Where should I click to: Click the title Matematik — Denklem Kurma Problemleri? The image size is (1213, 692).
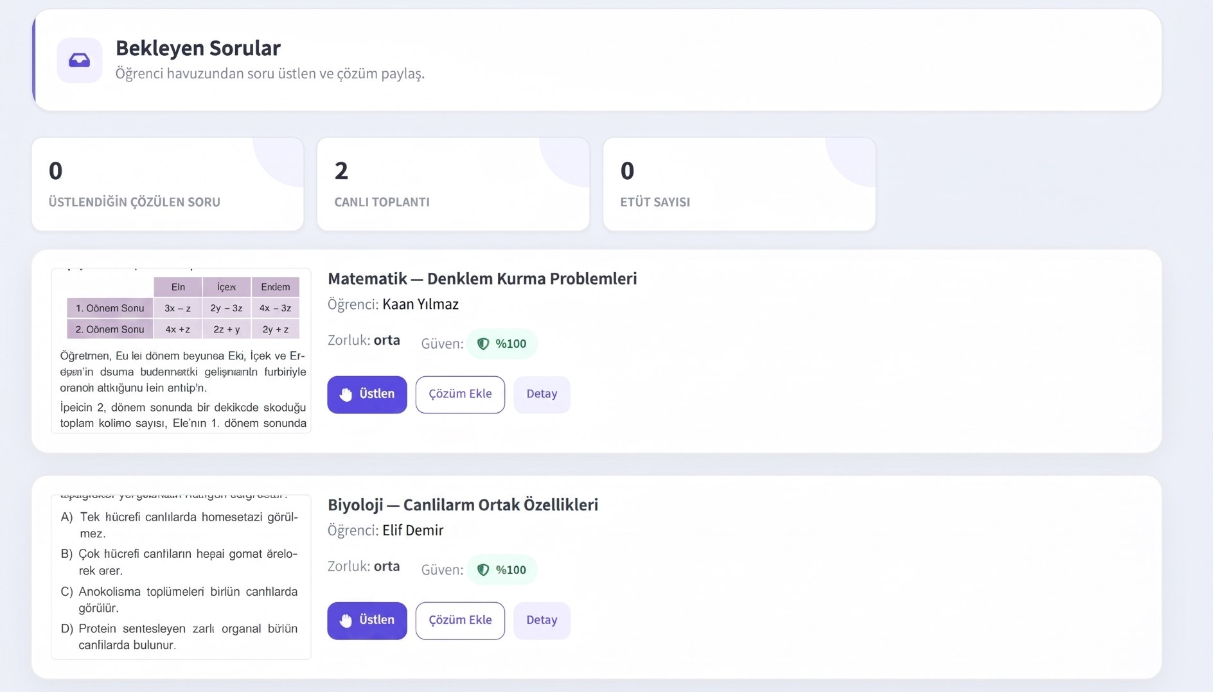point(483,279)
